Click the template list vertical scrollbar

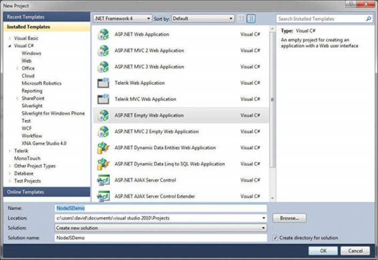(x=272, y=100)
